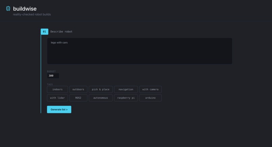Click the buildwise app title
The width and height of the screenshot is (272, 147).
[25, 9]
